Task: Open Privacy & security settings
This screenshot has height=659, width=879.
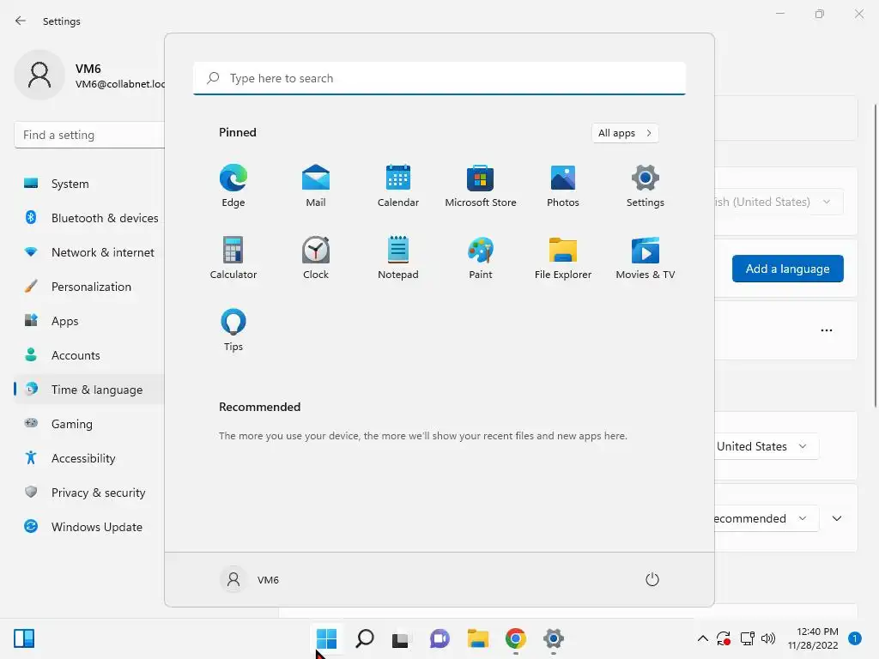Action: coord(89,493)
